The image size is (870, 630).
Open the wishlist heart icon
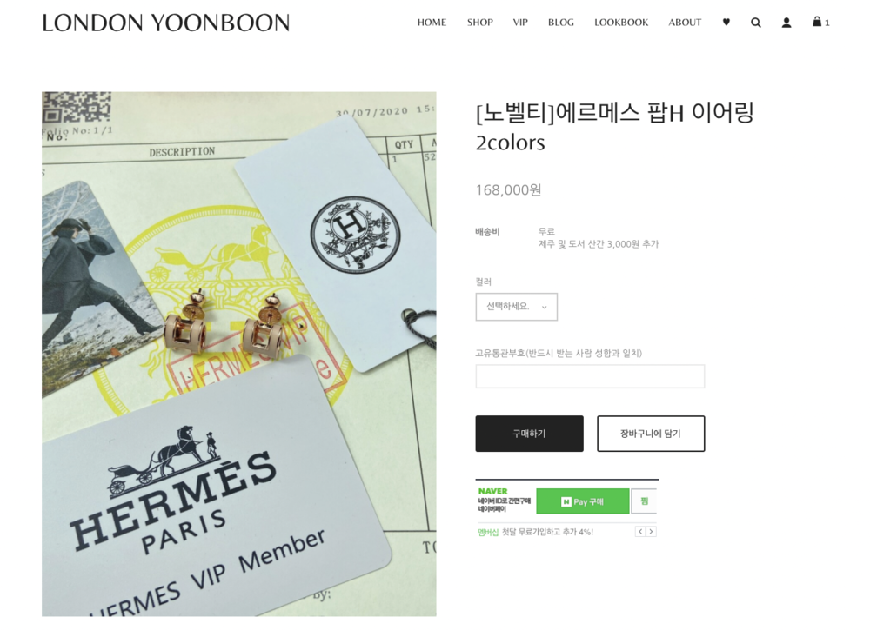(x=726, y=23)
